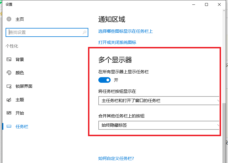
Task: Click the 主题 brush icon in sidebar
Action: 9,100
